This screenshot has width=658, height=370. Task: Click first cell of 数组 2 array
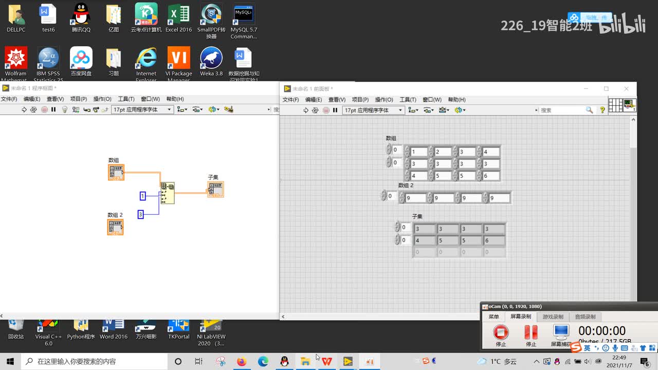click(415, 198)
